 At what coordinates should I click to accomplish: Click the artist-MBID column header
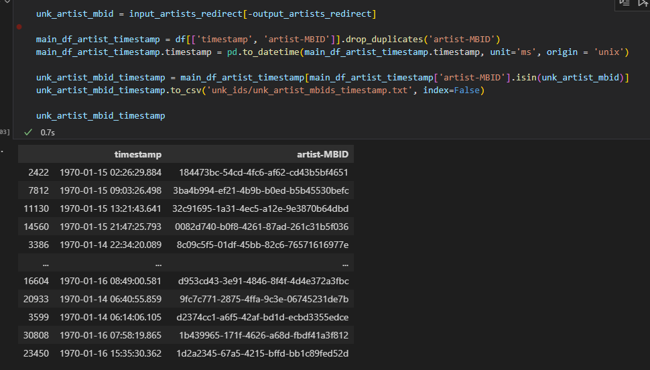tap(322, 154)
